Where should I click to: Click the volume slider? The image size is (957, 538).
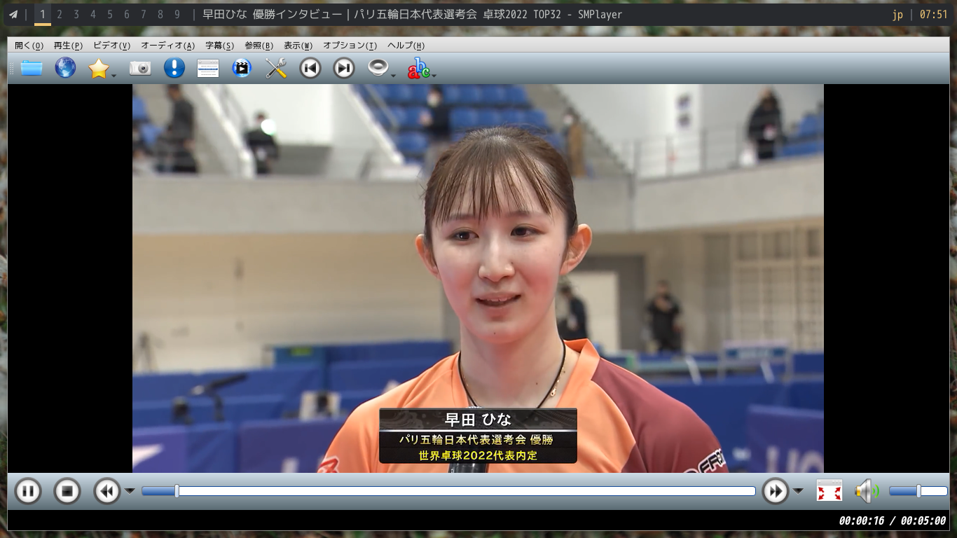(918, 491)
